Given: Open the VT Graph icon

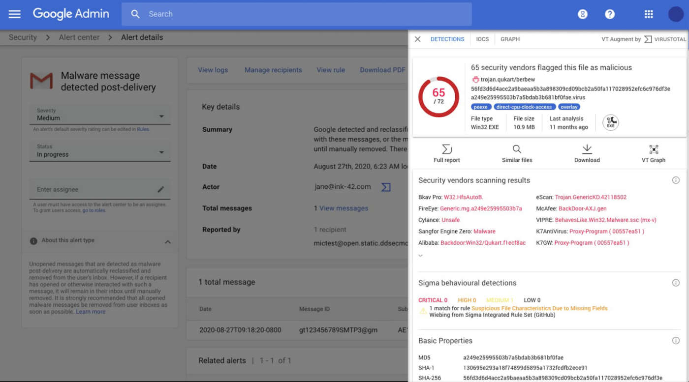Looking at the screenshot, I should tap(654, 149).
